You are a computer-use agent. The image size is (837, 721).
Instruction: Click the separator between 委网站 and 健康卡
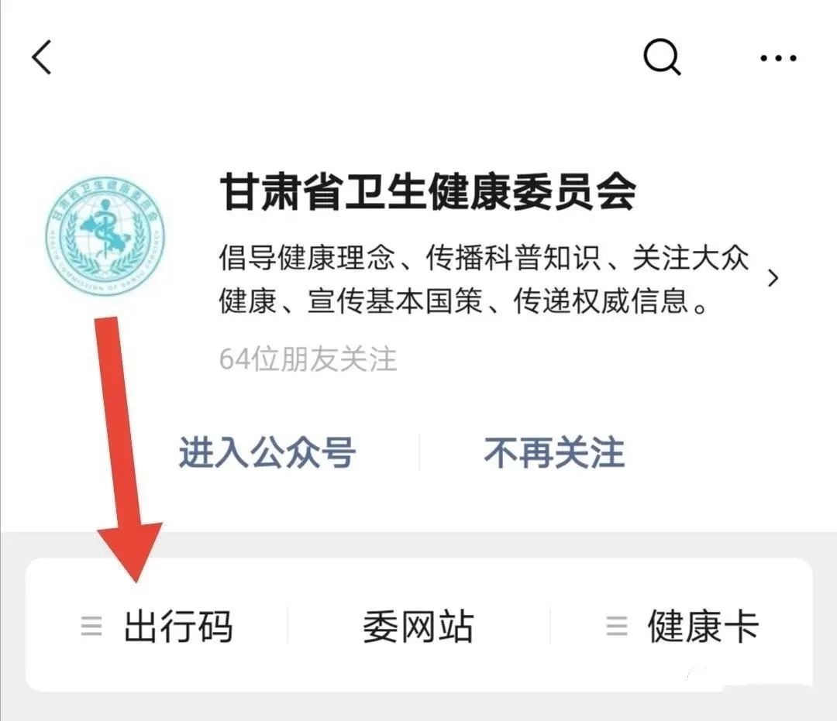(550, 626)
